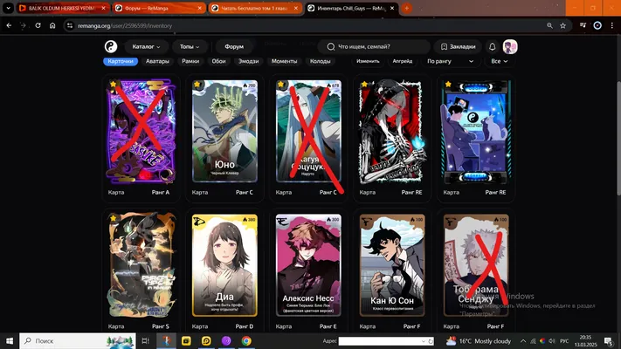Open the user profile avatar
621x349 pixels.
tap(510, 47)
